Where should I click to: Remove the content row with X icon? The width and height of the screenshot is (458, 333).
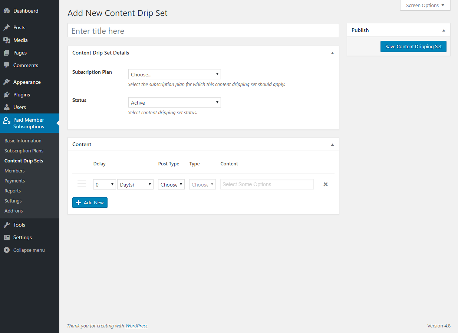(326, 184)
